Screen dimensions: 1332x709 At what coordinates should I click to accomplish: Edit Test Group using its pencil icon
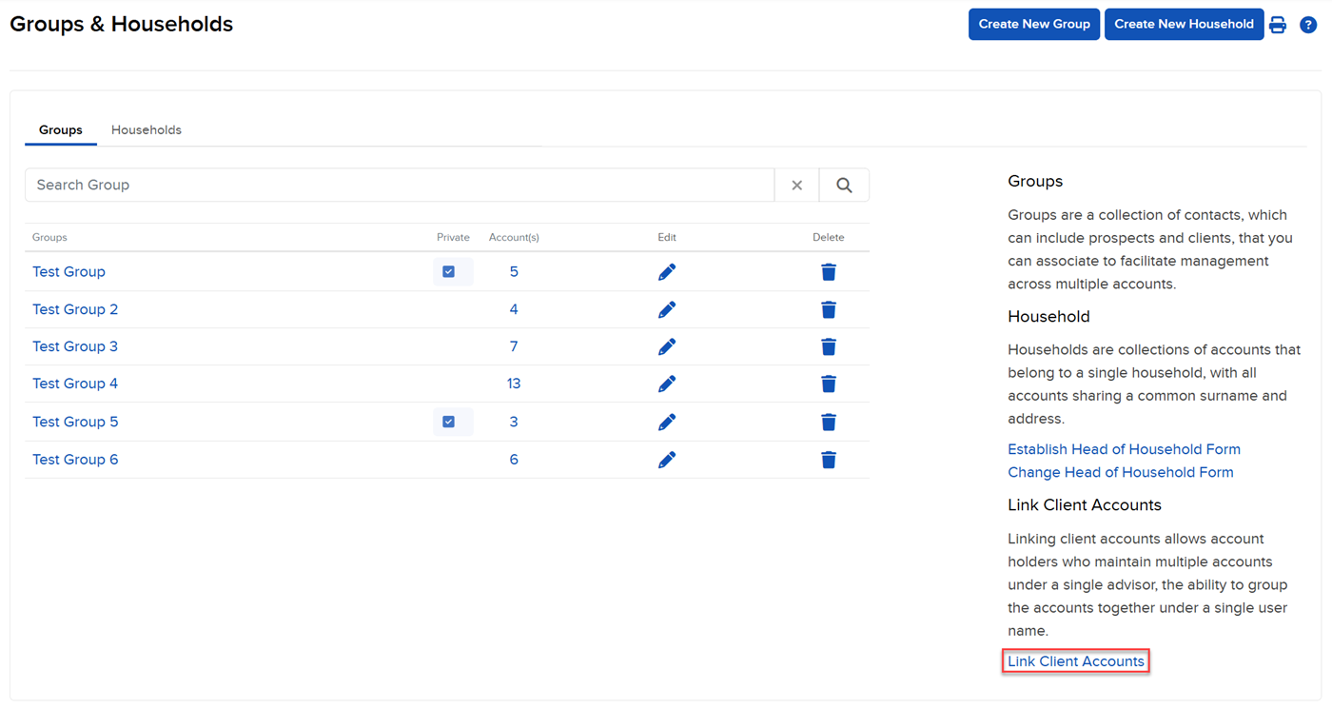[666, 271]
